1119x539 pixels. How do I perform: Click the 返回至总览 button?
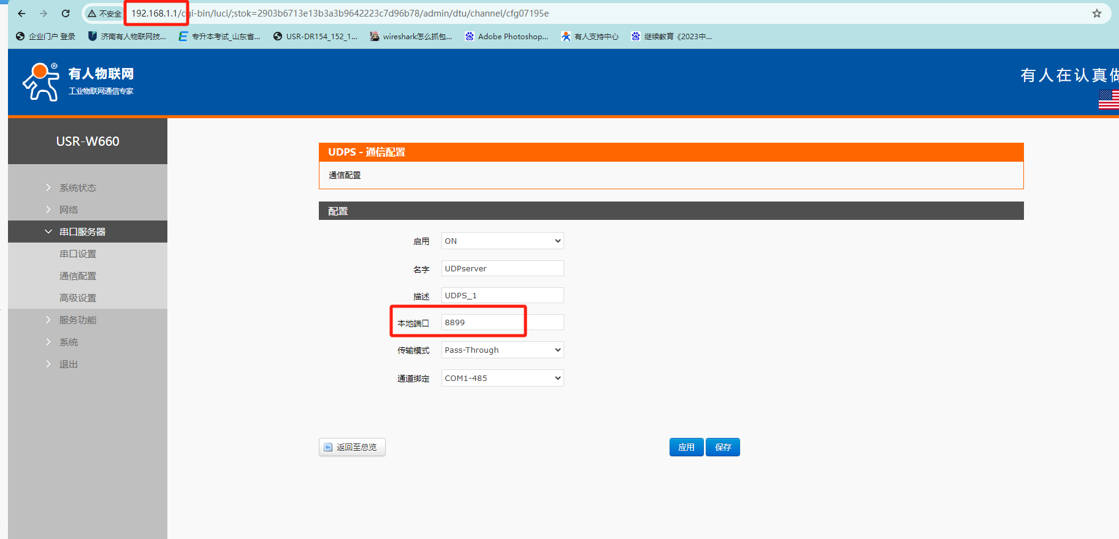(352, 447)
